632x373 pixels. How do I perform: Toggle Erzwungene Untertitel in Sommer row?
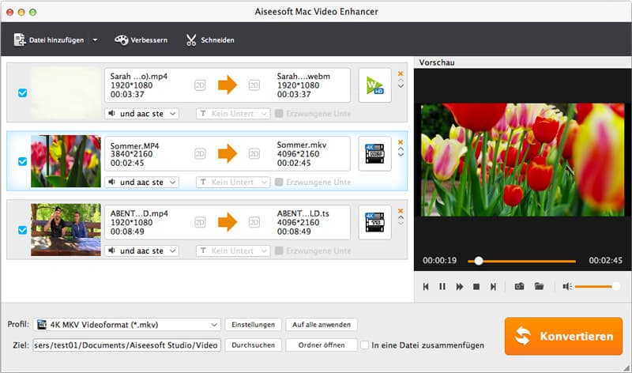[x=279, y=183]
